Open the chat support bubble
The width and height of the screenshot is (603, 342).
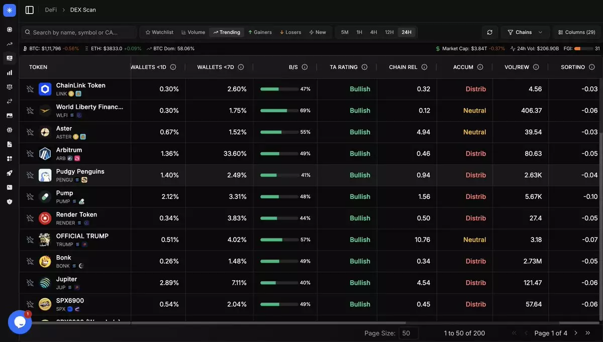(x=20, y=322)
